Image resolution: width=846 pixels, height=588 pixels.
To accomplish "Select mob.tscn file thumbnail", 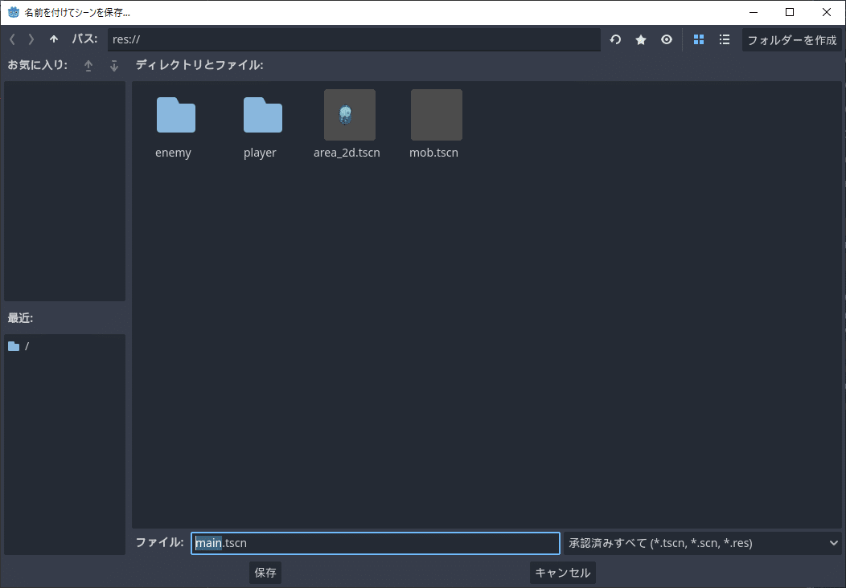I will click(437, 115).
